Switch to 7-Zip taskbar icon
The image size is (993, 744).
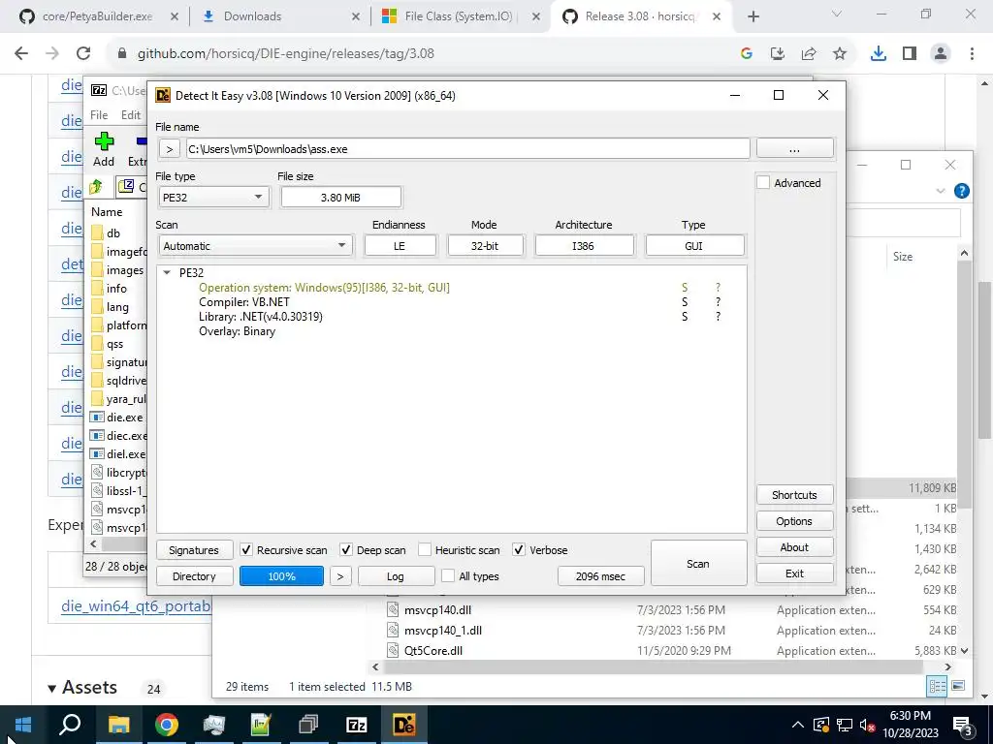point(357,725)
